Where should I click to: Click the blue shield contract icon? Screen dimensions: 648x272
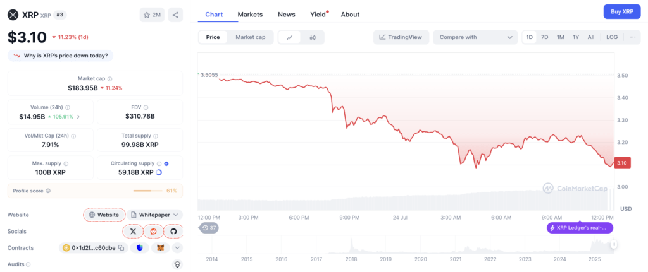tap(140, 248)
